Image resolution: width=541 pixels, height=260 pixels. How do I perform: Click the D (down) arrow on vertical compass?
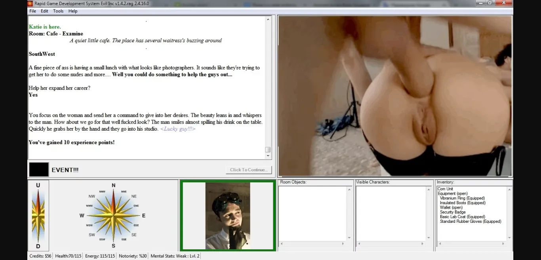(38, 246)
